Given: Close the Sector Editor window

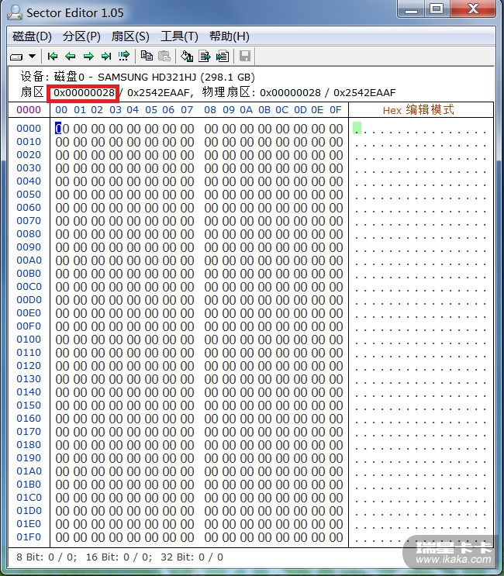Looking at the screenshot, I should click(473, 9).
